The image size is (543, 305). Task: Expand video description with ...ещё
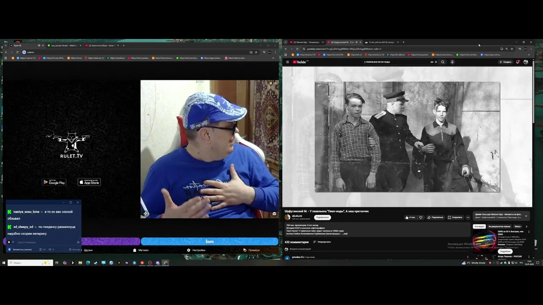click(x=344, y=234)
